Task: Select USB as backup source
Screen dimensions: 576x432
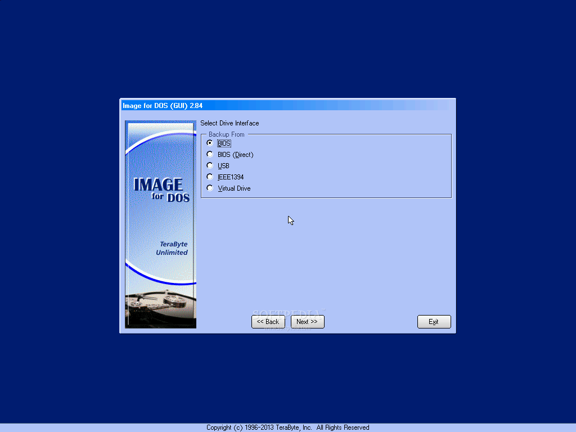Action: pyautogui.click(x=210, y=166)
